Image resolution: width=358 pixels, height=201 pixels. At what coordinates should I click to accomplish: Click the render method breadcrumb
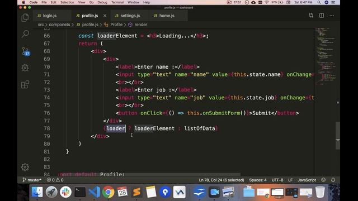[138, 25]
